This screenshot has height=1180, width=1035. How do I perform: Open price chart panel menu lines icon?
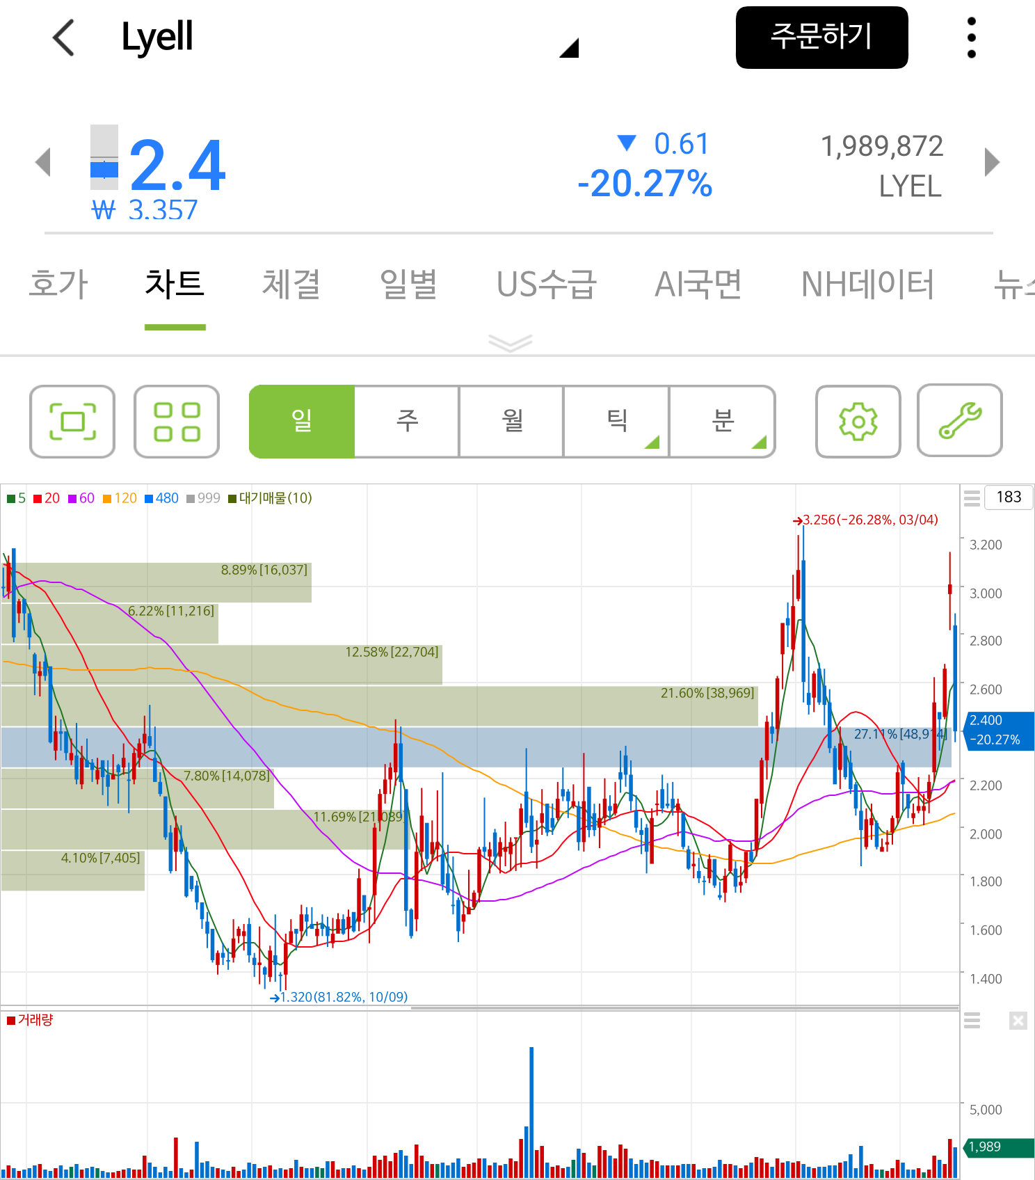point(972,497)
